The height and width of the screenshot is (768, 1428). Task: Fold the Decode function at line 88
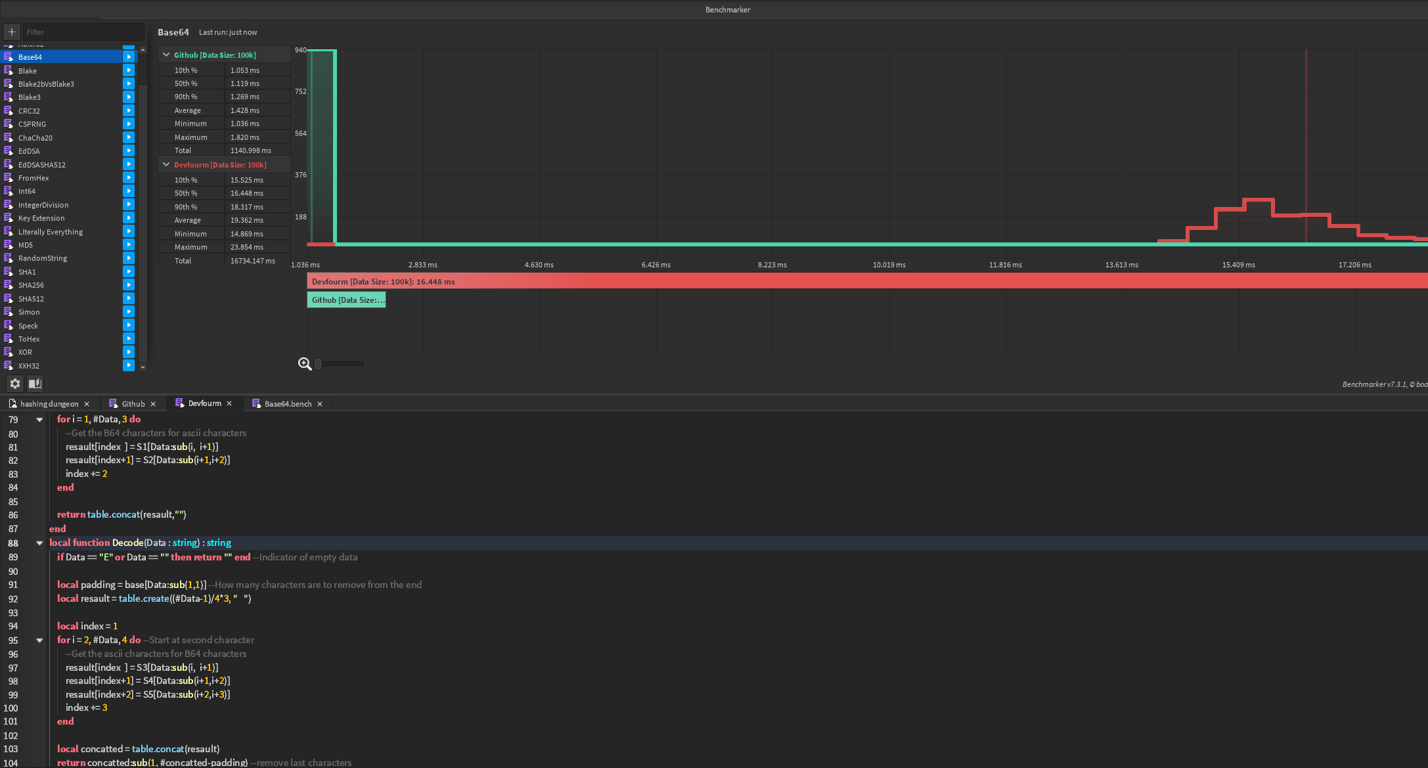click(39, 543)
